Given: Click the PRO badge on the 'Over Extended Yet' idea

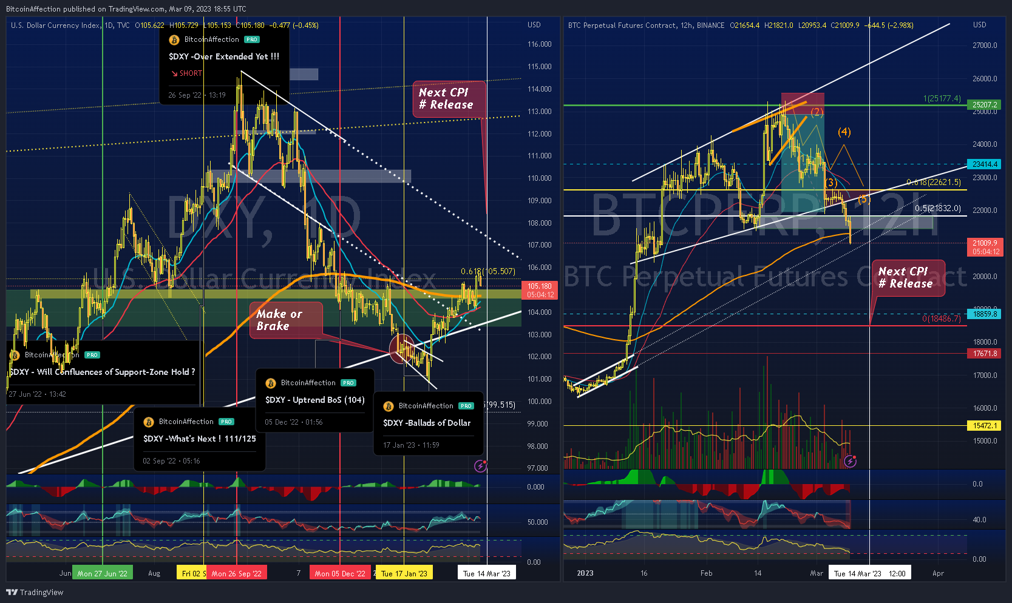Looking at the screenshot, I should coord(252,39).
